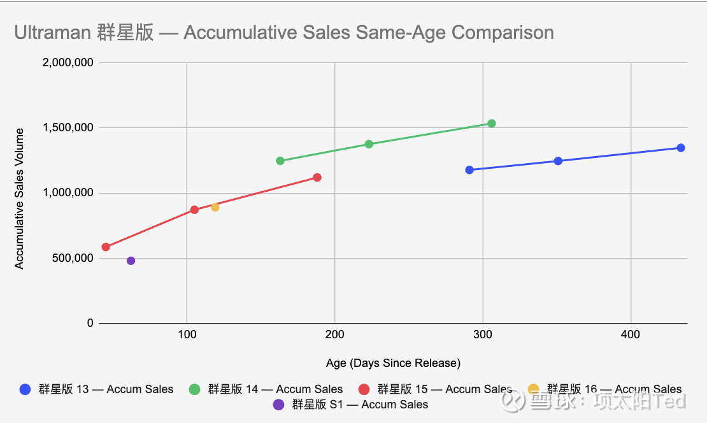Click the middle blue point on the 13 line
Image resolution: width=707 pixels, height=423 pixels.
tap(558, 161)
